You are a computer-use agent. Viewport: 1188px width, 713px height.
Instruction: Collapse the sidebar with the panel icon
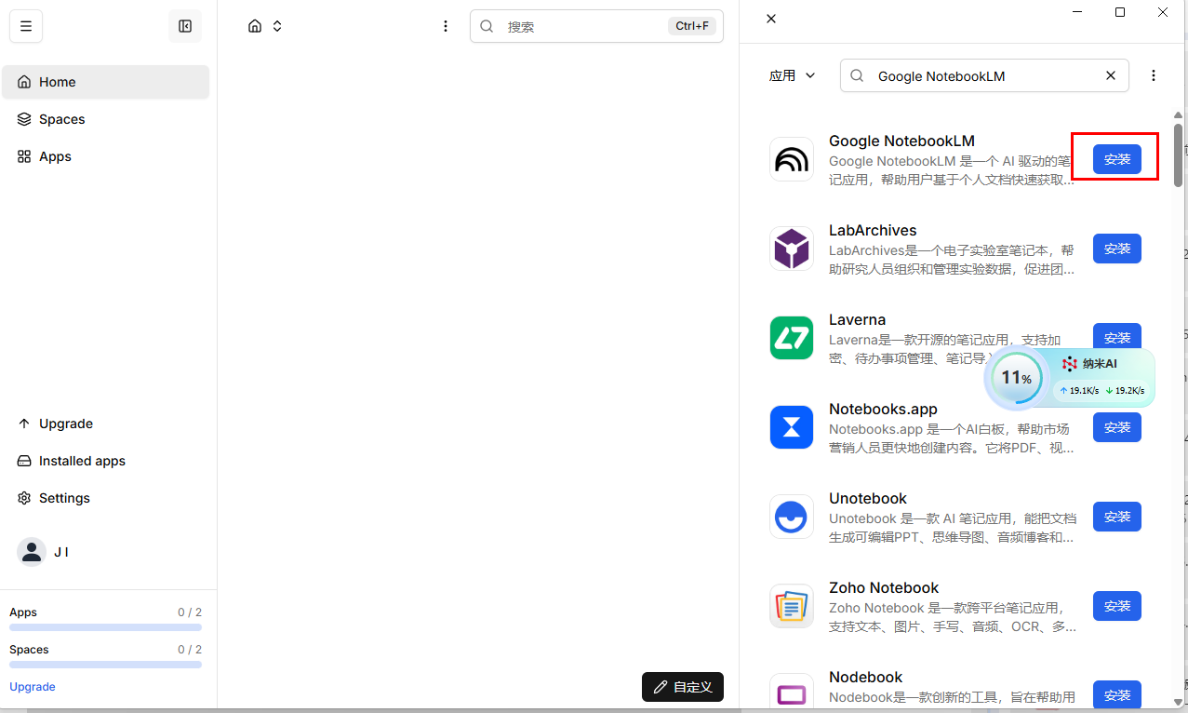tap(185, 26)
